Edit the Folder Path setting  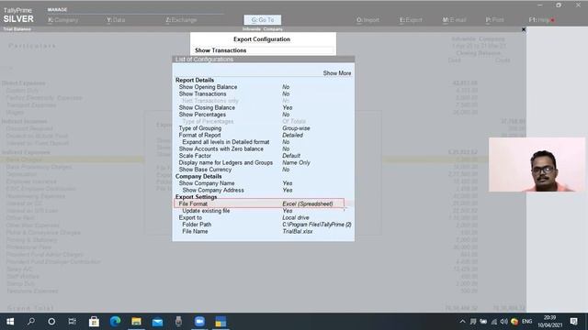click(x=264, y=225)
